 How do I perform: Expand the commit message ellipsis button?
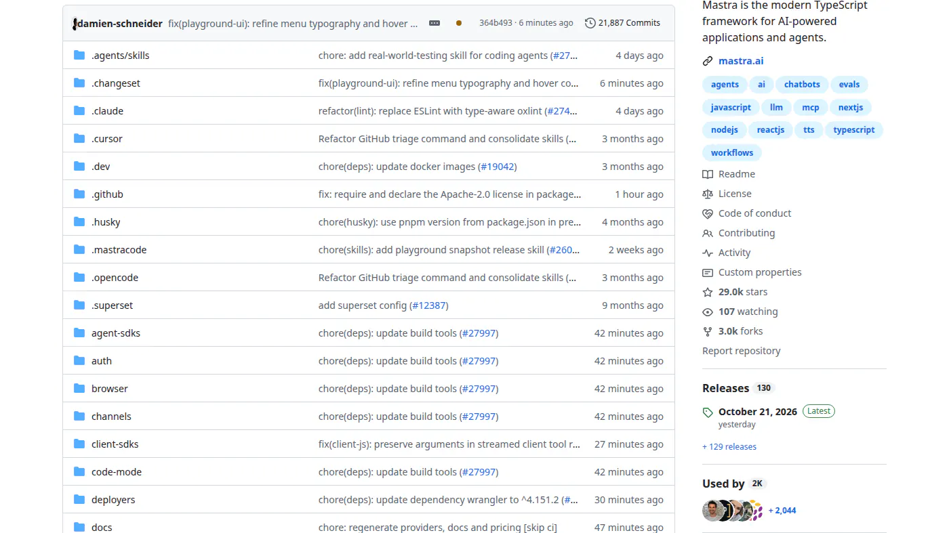pyautogui.click(x=435, y=23)
